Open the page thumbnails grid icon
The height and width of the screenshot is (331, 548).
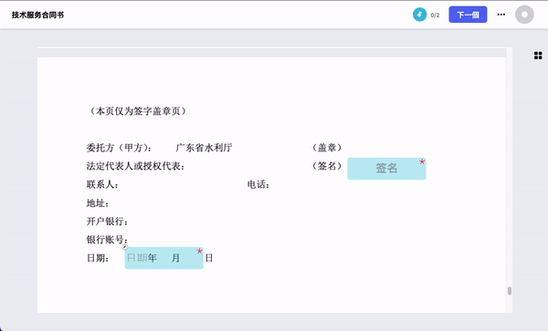[x=538, y=56]
